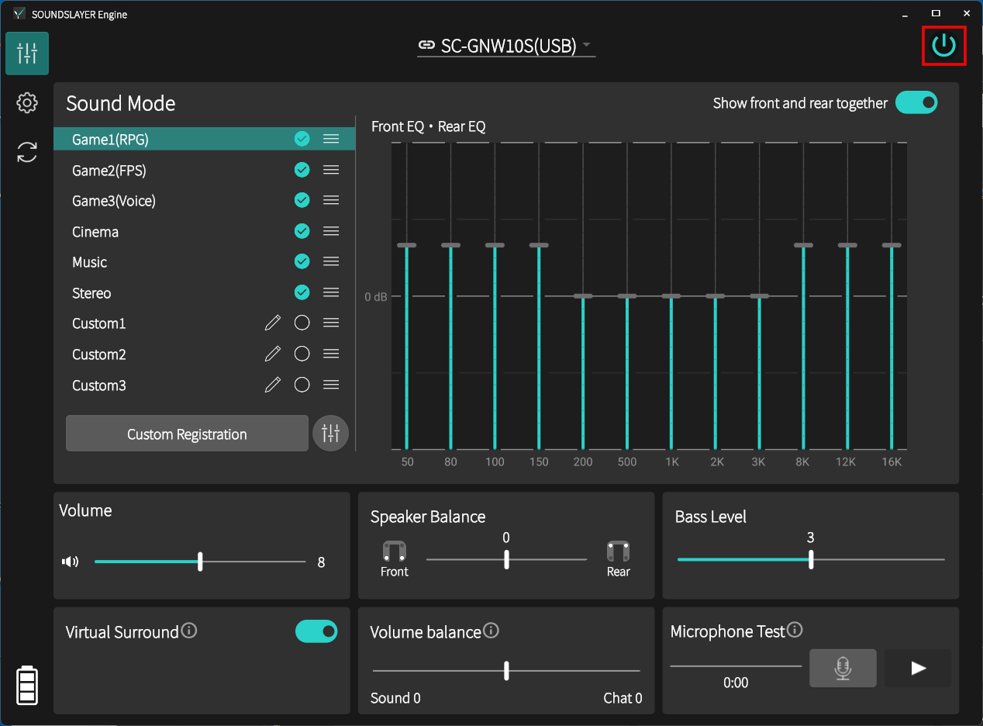
Task: Click the pencil edit icon for Custom1
Action: (272, 323)
